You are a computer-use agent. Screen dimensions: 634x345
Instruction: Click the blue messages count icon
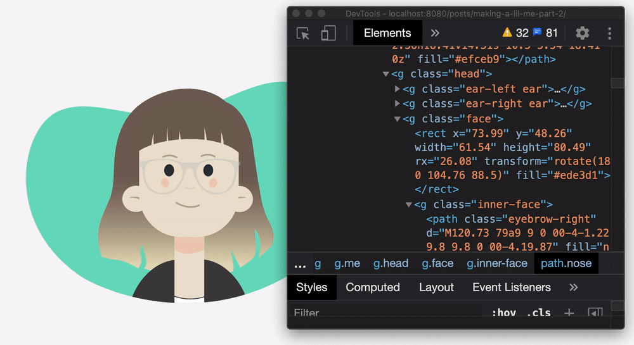click(x=537, y=33)
